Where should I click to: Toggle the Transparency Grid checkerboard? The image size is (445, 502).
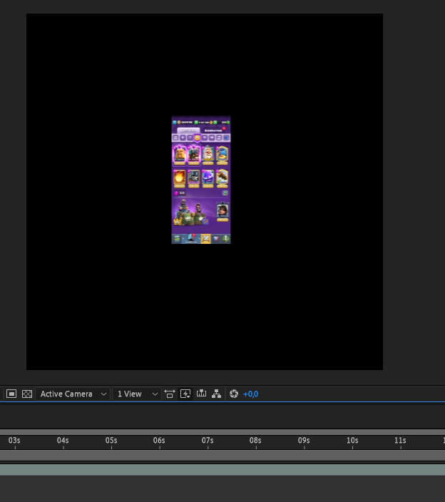(x=27, y=394)
